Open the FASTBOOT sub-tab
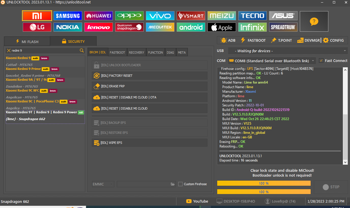 [x=117, y=52]
